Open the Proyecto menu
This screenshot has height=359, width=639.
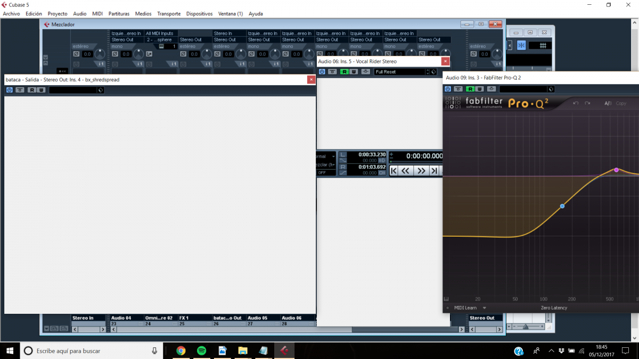click(58, 13)
